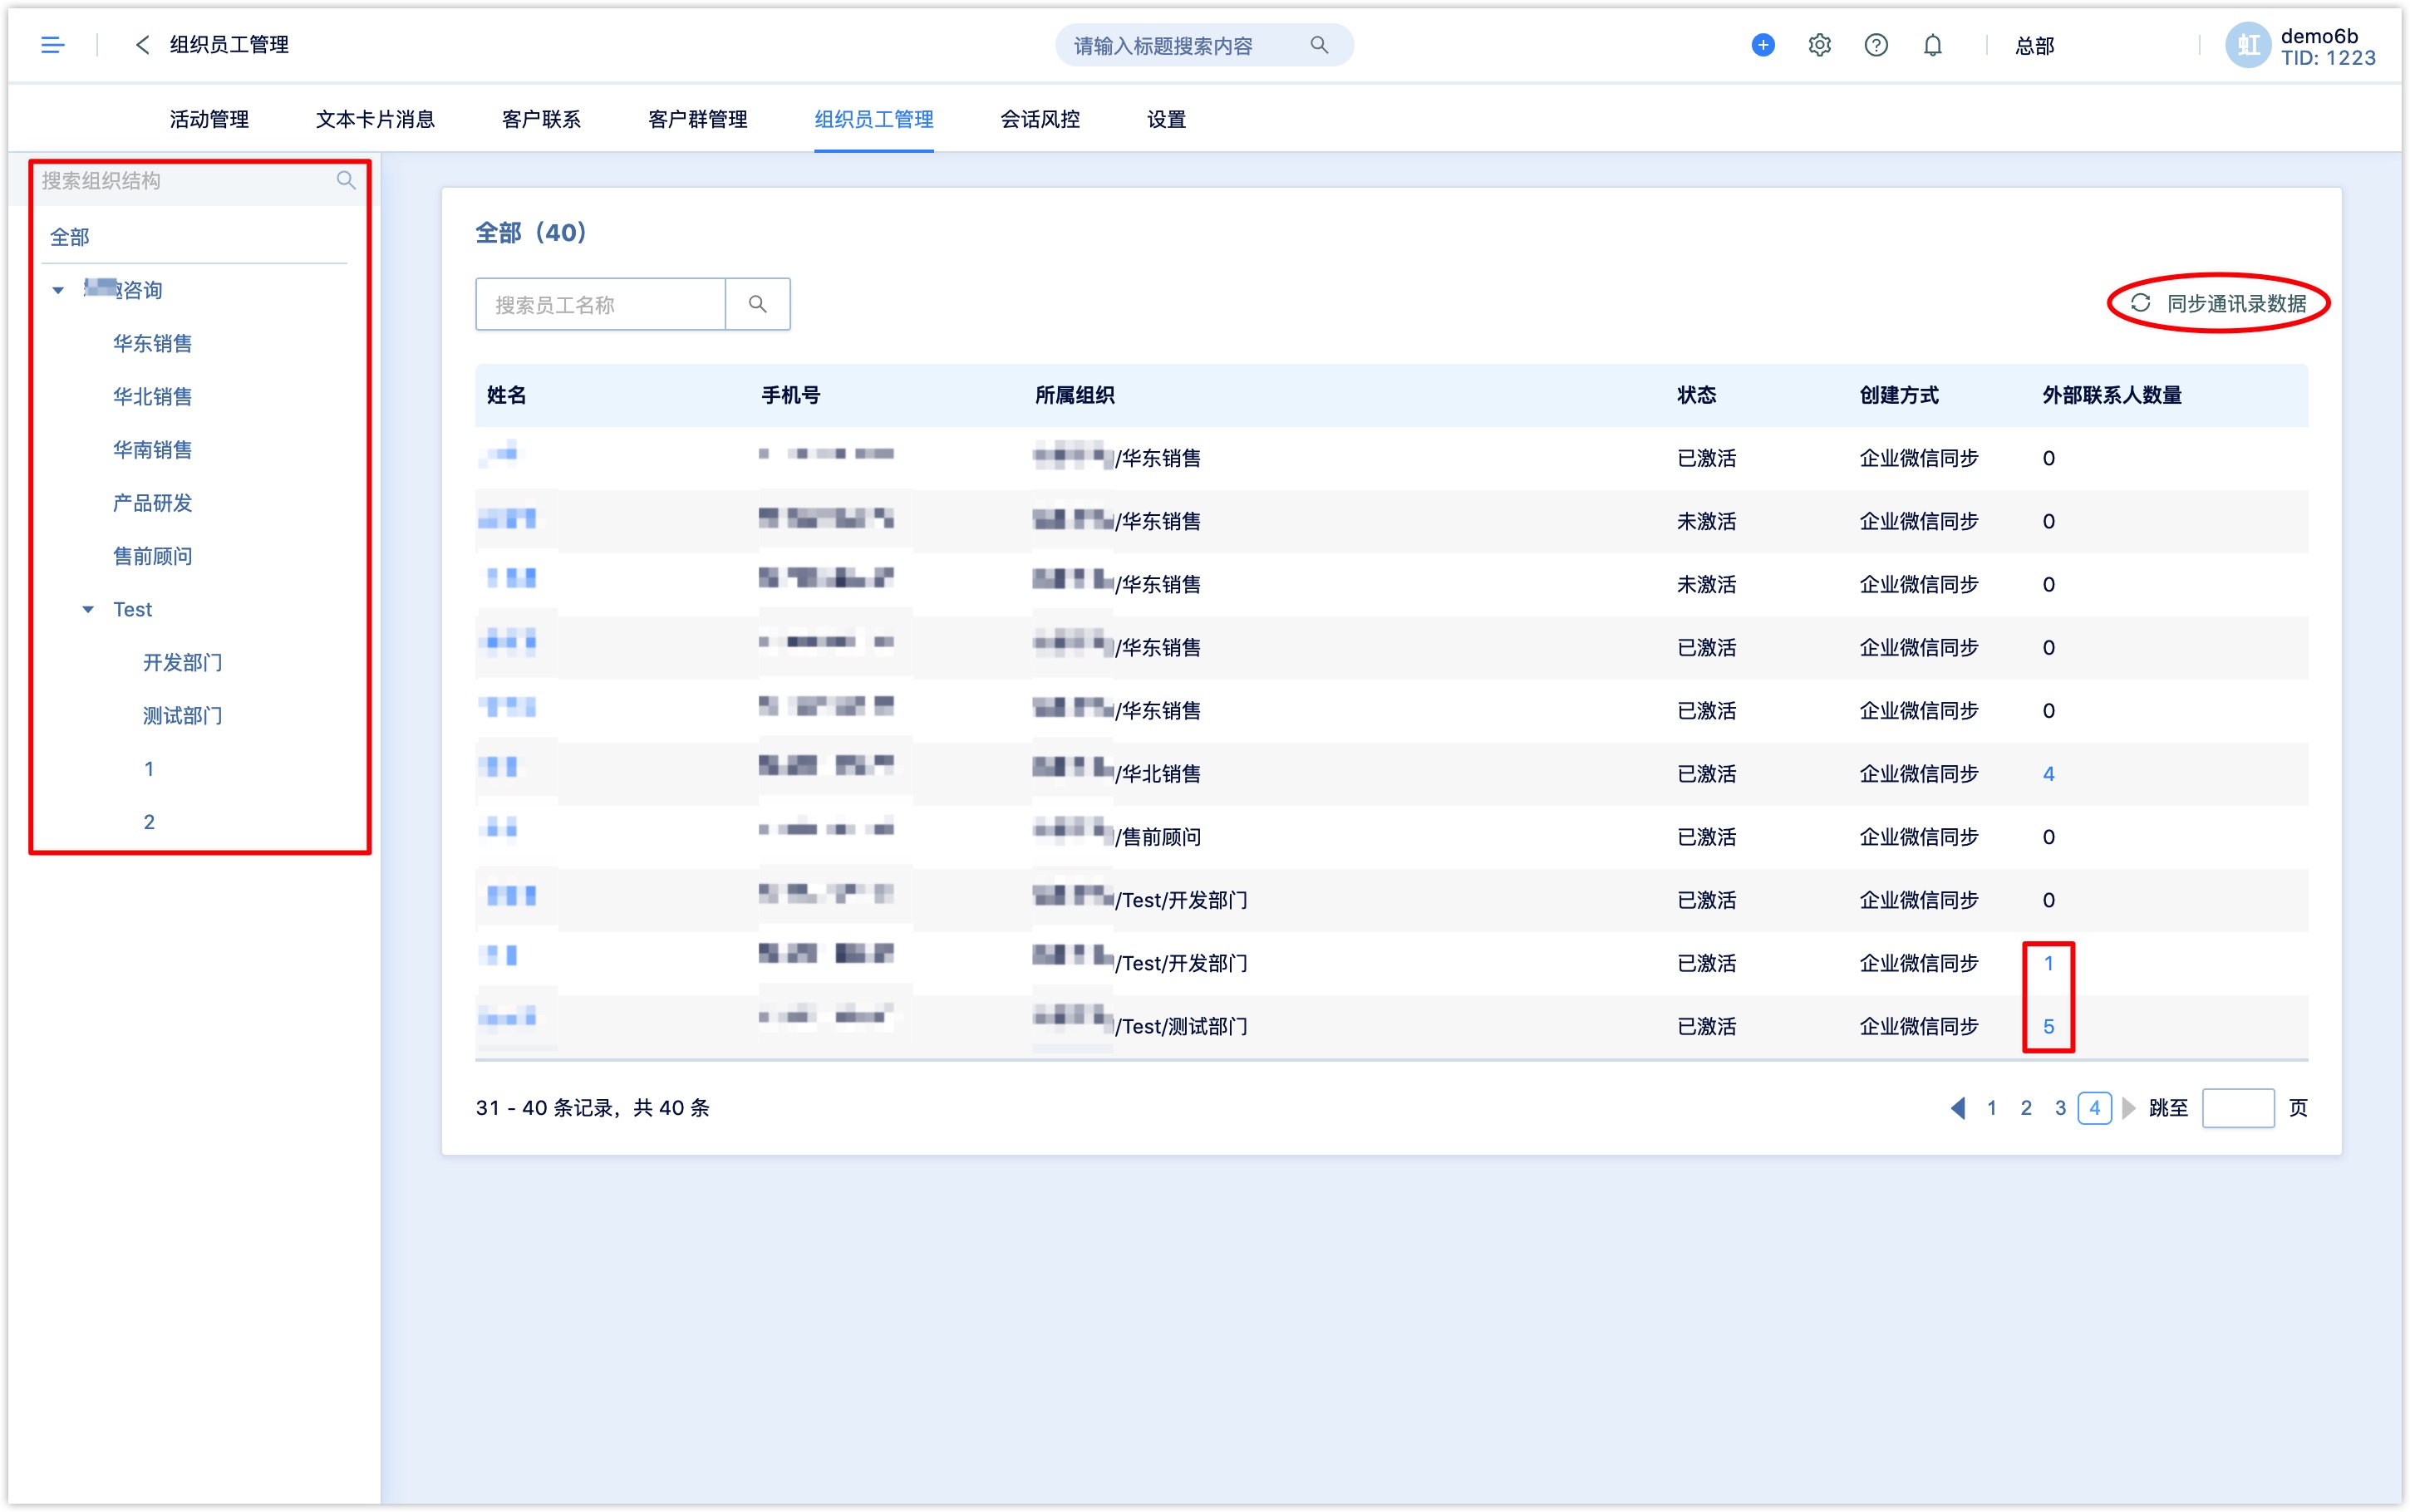This screenshot has height=1512, width=2410.
Task: Open the 设置 tab
Action: [1165, 119]
